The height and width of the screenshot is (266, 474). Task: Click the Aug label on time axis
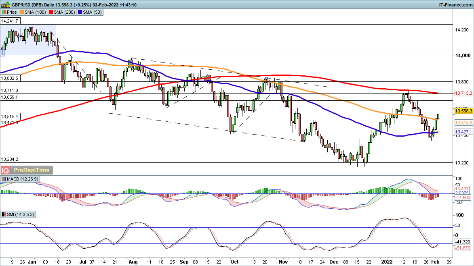coord(133,262)
